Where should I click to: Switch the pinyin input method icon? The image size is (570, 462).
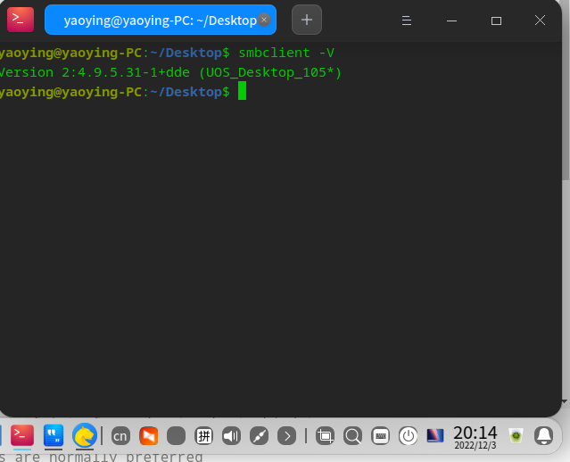(204, 436)
